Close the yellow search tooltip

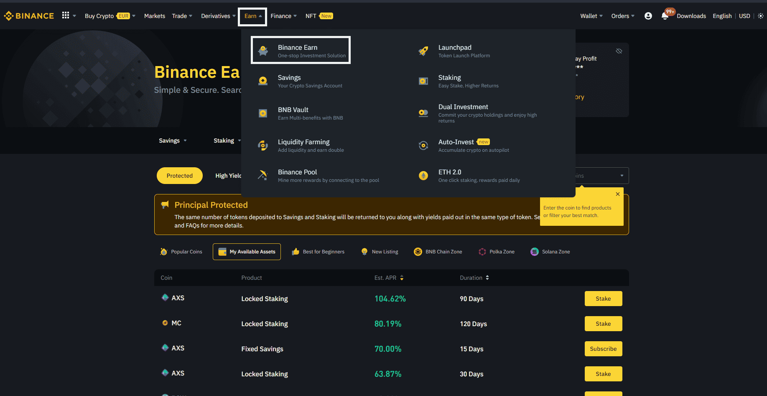[x=617, y=194]
